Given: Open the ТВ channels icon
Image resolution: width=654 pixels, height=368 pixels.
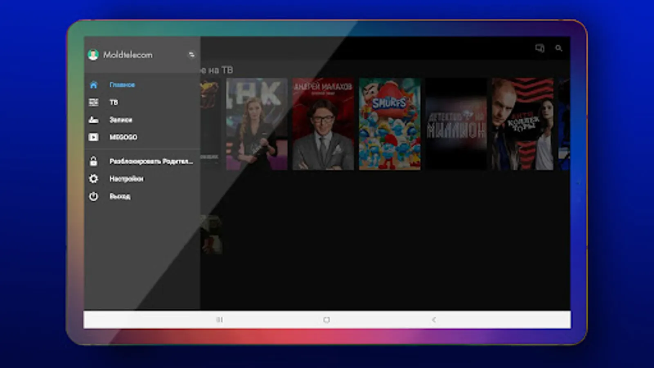Looking at the screenshot, I should [94, 102].
